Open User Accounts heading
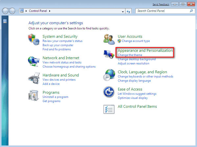 point(130,36)
